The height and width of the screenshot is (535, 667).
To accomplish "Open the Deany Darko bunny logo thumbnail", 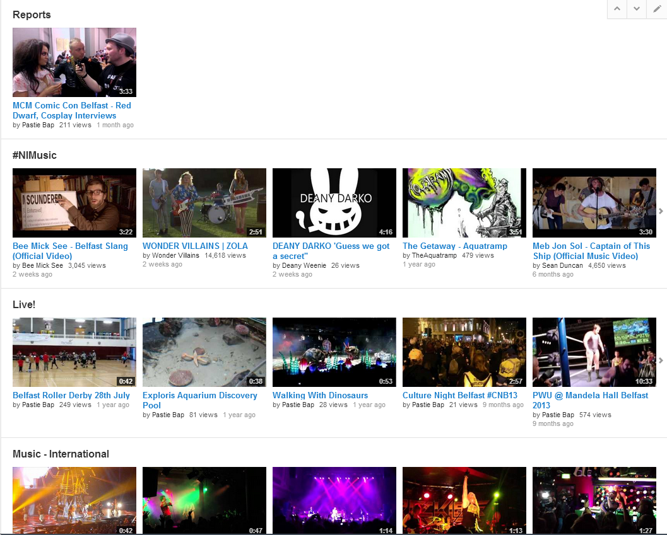I will coord(334,203).
